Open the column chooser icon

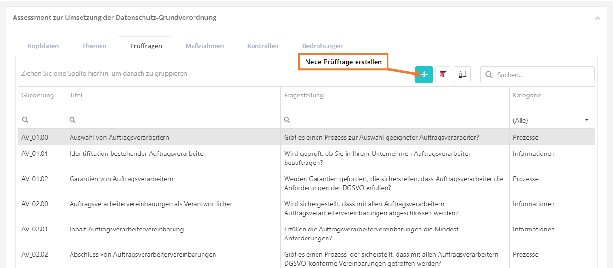[462, 75]
